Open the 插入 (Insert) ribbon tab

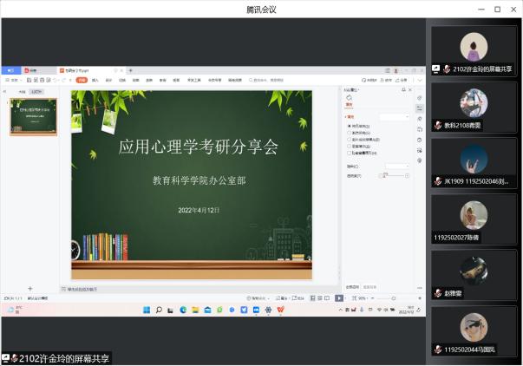[x=95, y=80]
